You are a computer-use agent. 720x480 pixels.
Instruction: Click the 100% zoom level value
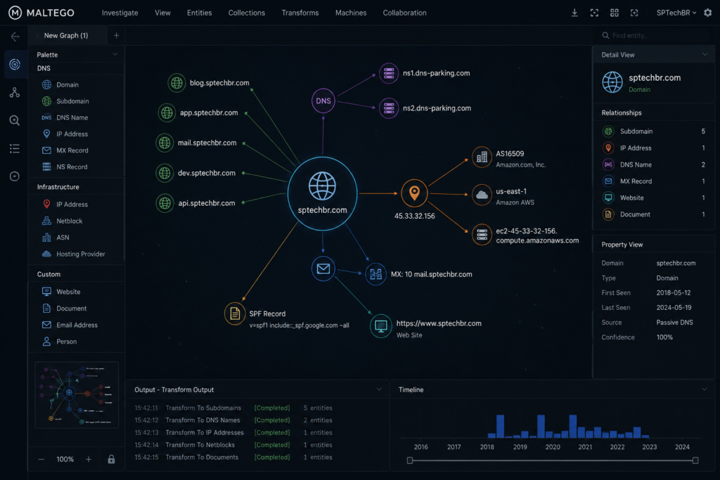click(x=65, y=460)
